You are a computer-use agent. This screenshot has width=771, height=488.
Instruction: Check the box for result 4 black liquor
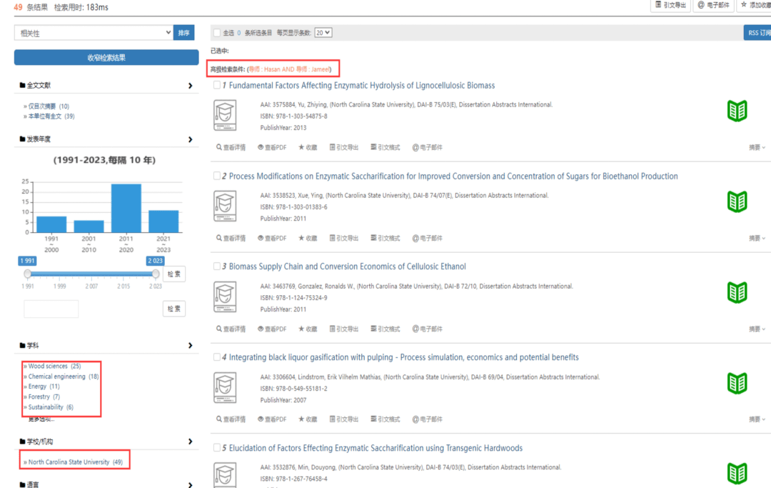217,357
